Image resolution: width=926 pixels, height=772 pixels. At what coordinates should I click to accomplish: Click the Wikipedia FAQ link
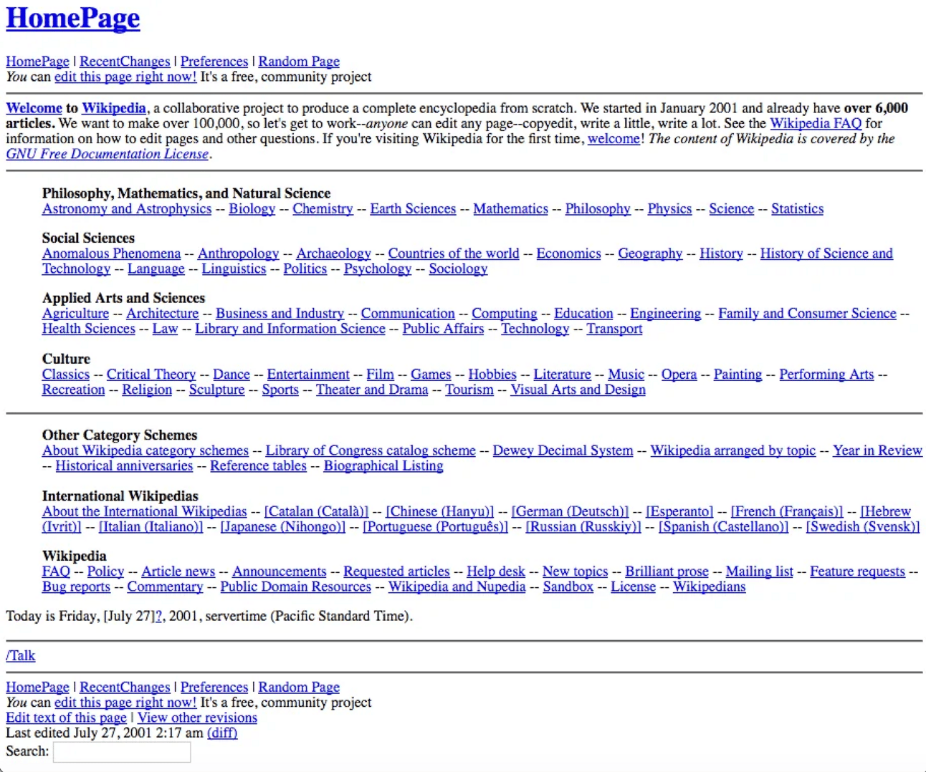coord(816,123)
